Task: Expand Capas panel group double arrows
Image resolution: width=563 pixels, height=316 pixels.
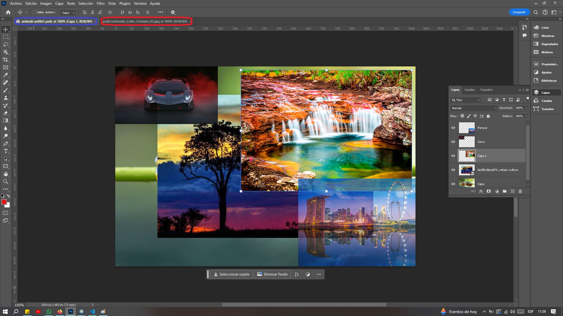Action: coord(520,90)
